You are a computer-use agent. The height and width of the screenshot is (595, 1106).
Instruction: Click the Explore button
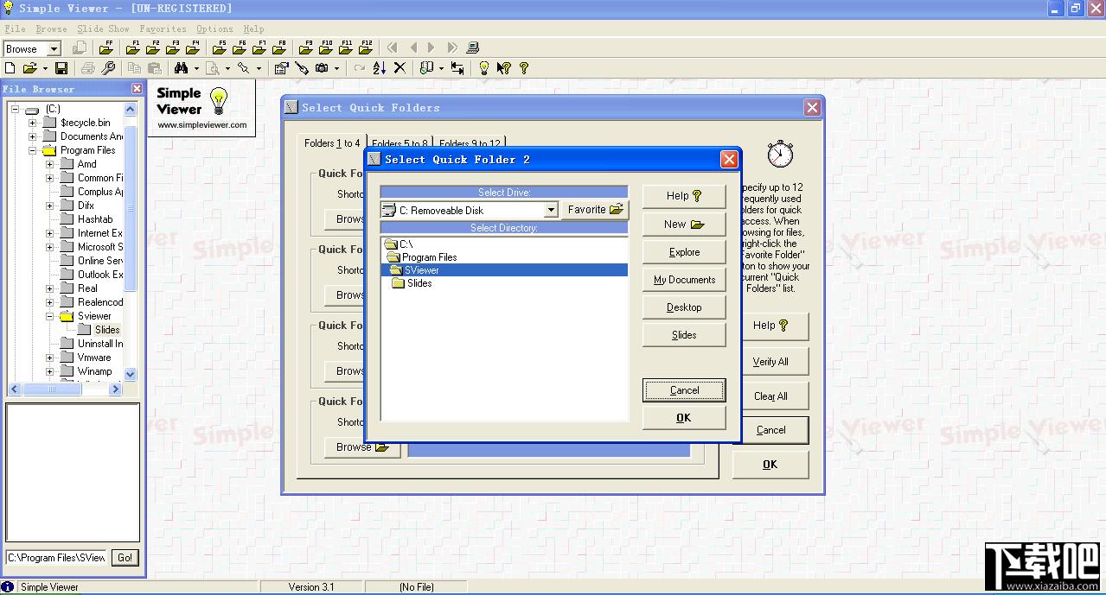click(x=684, y=252)
